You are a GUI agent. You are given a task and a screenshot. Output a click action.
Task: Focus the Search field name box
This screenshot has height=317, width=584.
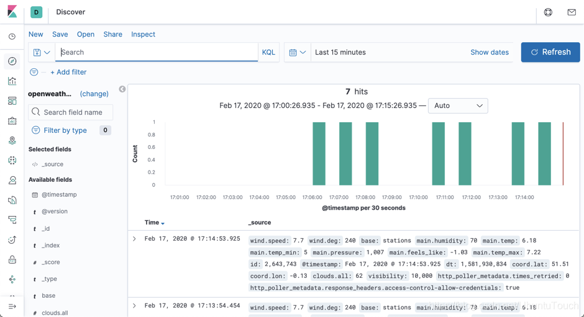tap(70, 112)
